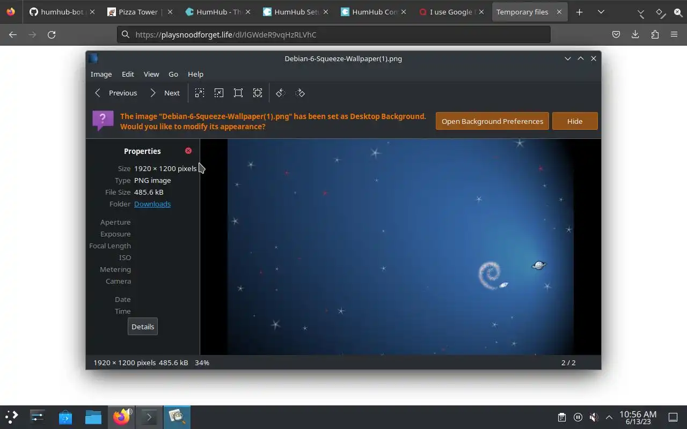Click the wallpaper image preview
This screenshot has height=429, width=687.
point(400,247)
